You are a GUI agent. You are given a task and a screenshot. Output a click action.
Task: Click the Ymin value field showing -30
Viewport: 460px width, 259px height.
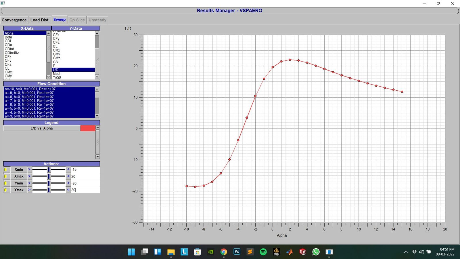coord(85,183)
